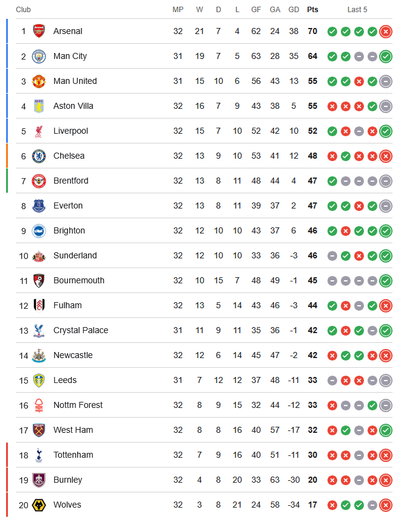Open Leeds via its club badge
Image resolution: width=401 pixels, height=521 pixels.
point(38,380)
